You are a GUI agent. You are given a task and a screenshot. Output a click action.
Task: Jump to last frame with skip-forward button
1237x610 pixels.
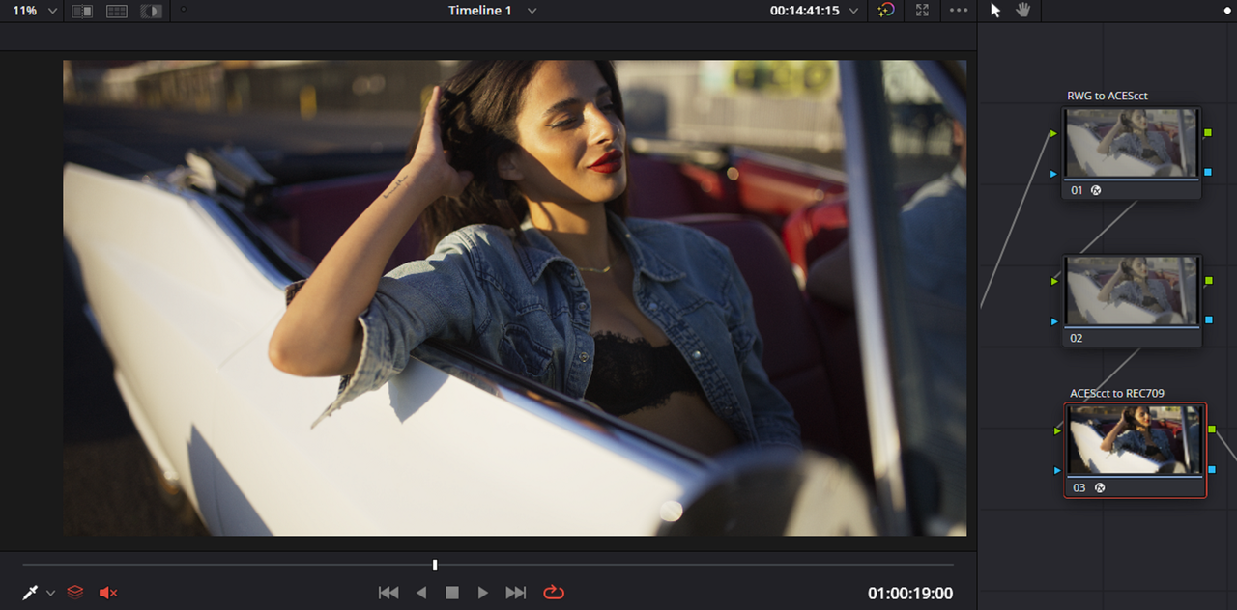pyautogui.click(x=516, y=593)
